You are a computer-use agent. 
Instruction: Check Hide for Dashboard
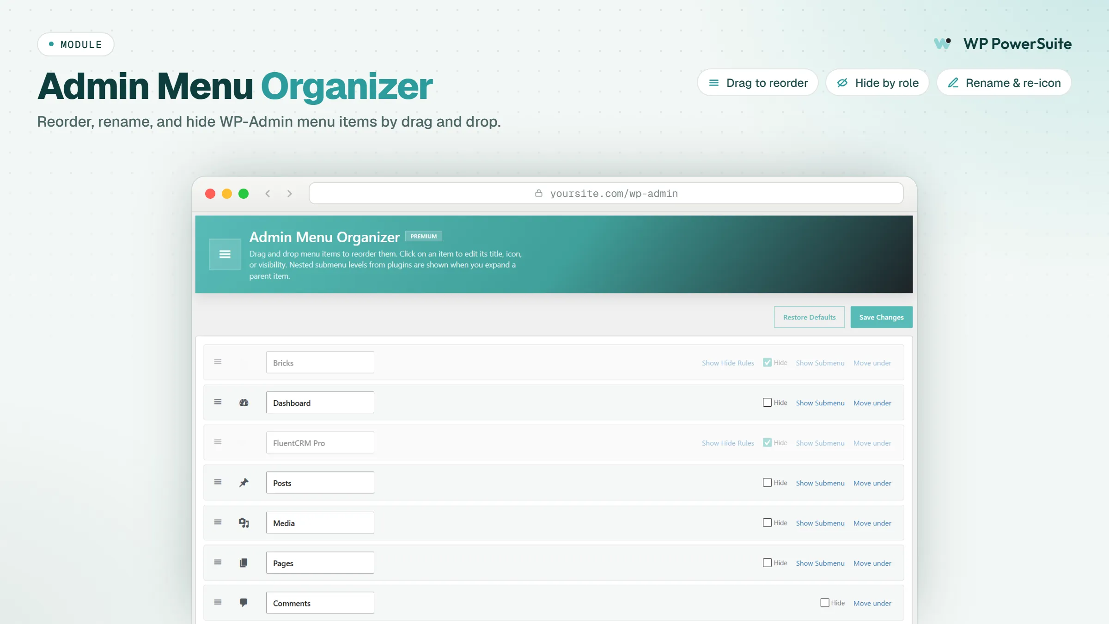click(x=767, y=403)
